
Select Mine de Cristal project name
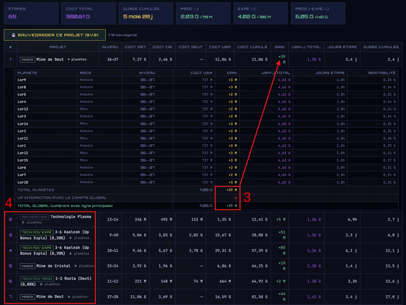coord(53,266)
